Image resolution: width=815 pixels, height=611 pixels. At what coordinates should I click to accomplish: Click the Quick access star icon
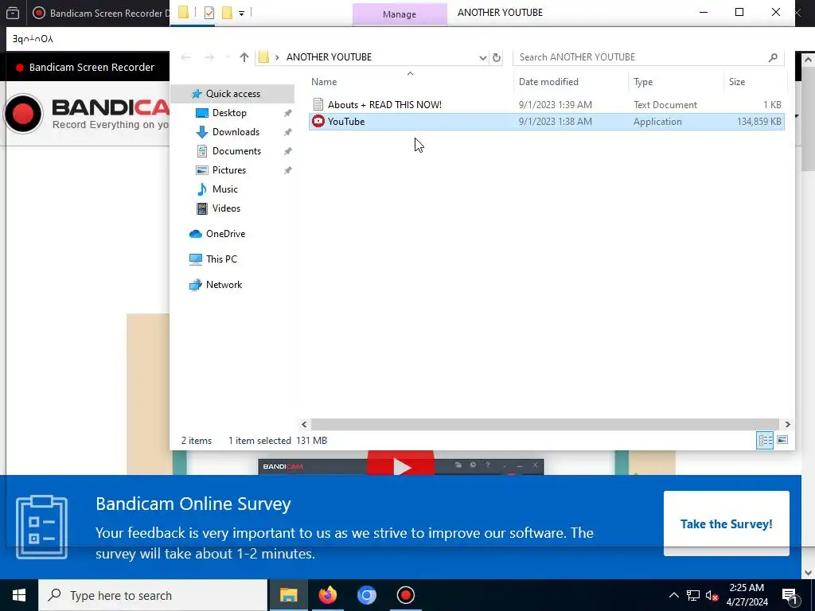pos(196,94)
